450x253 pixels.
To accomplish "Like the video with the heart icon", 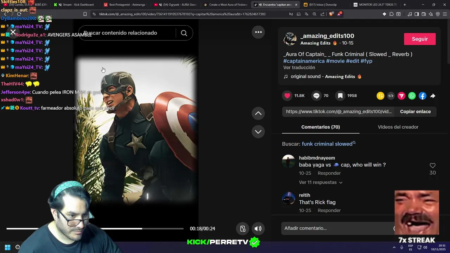I will pyautogui.click(x=288, y=96).
